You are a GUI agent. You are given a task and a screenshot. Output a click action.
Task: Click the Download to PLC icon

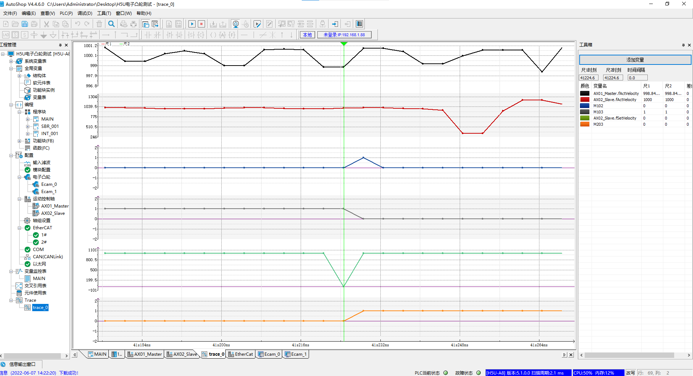(x=213, y=24)
